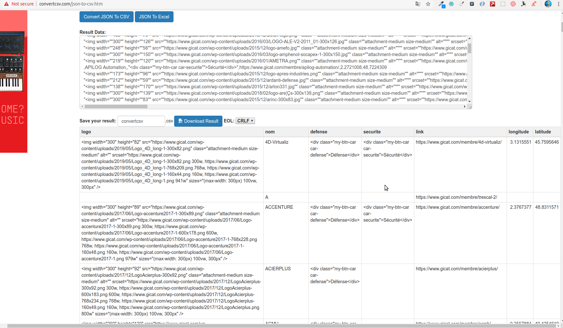Click the Result Data label
Screen dimensions: 563x328
(92, 32)
